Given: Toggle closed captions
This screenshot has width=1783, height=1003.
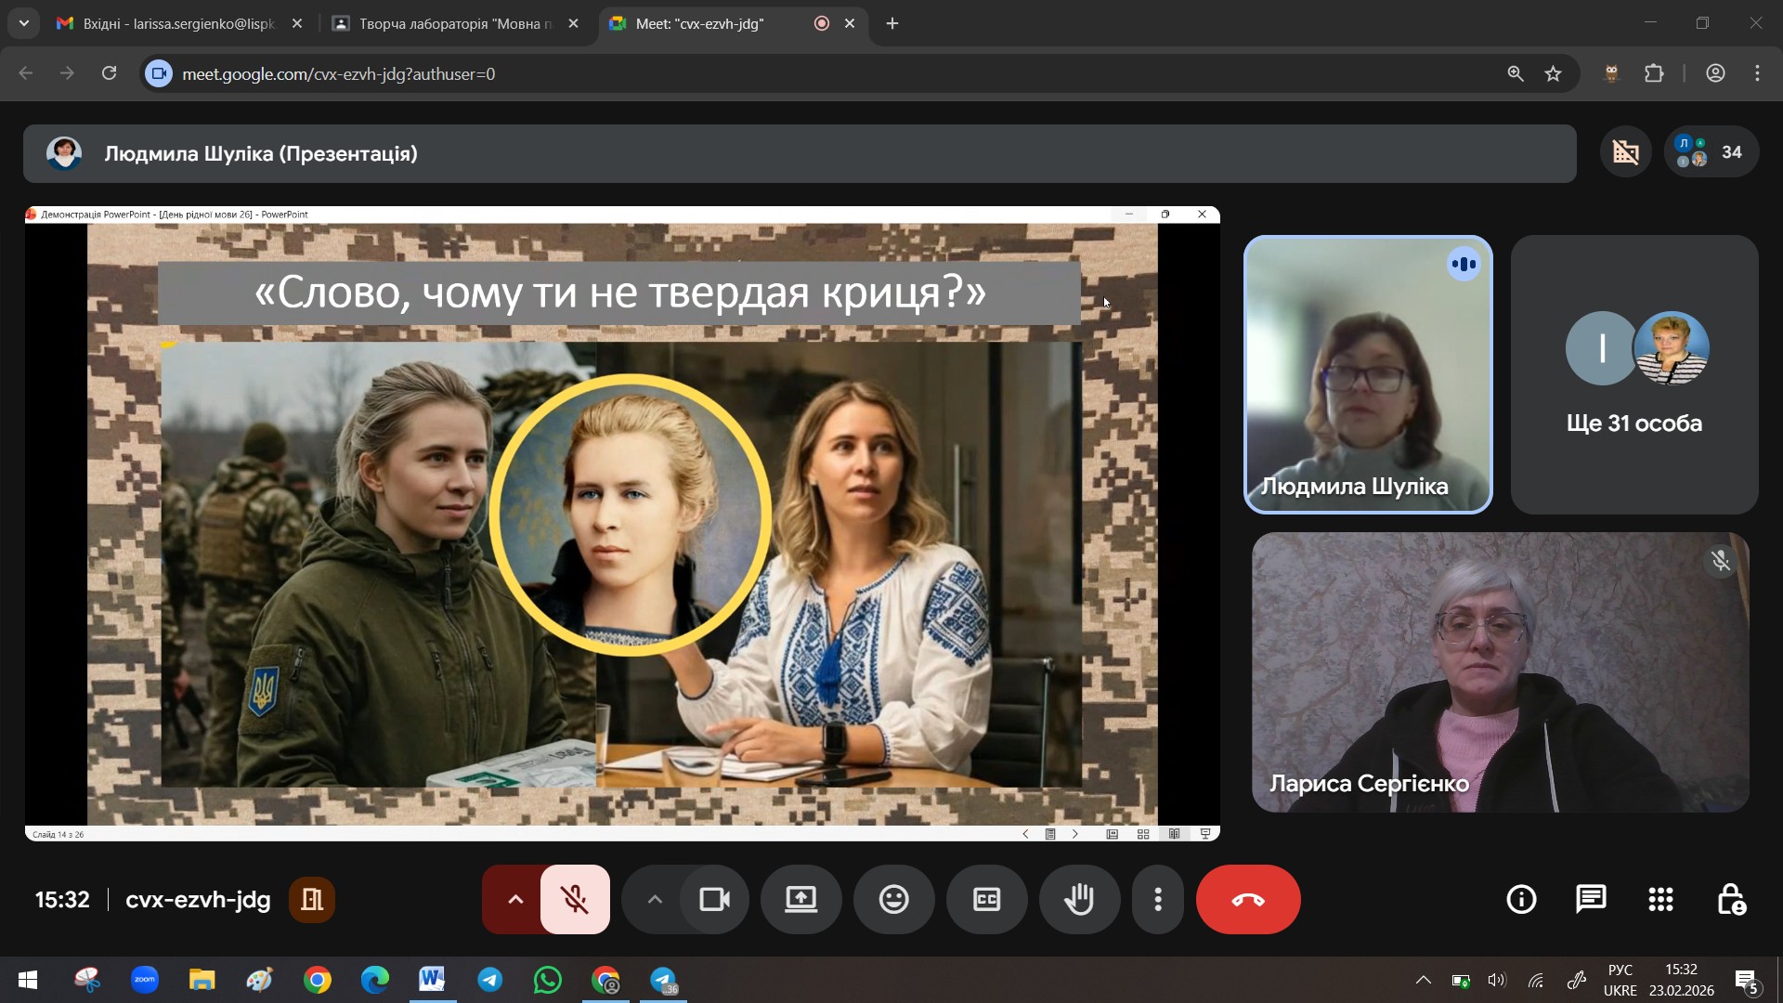Looking at the screenshot, I should 986,899.
